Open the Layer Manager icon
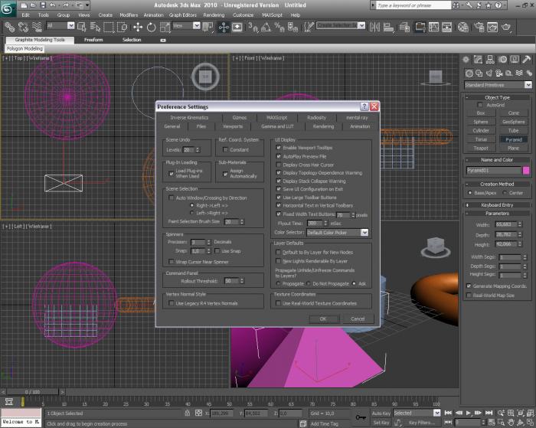This screenshot has height=428, width=536. (x=405, y=27)
